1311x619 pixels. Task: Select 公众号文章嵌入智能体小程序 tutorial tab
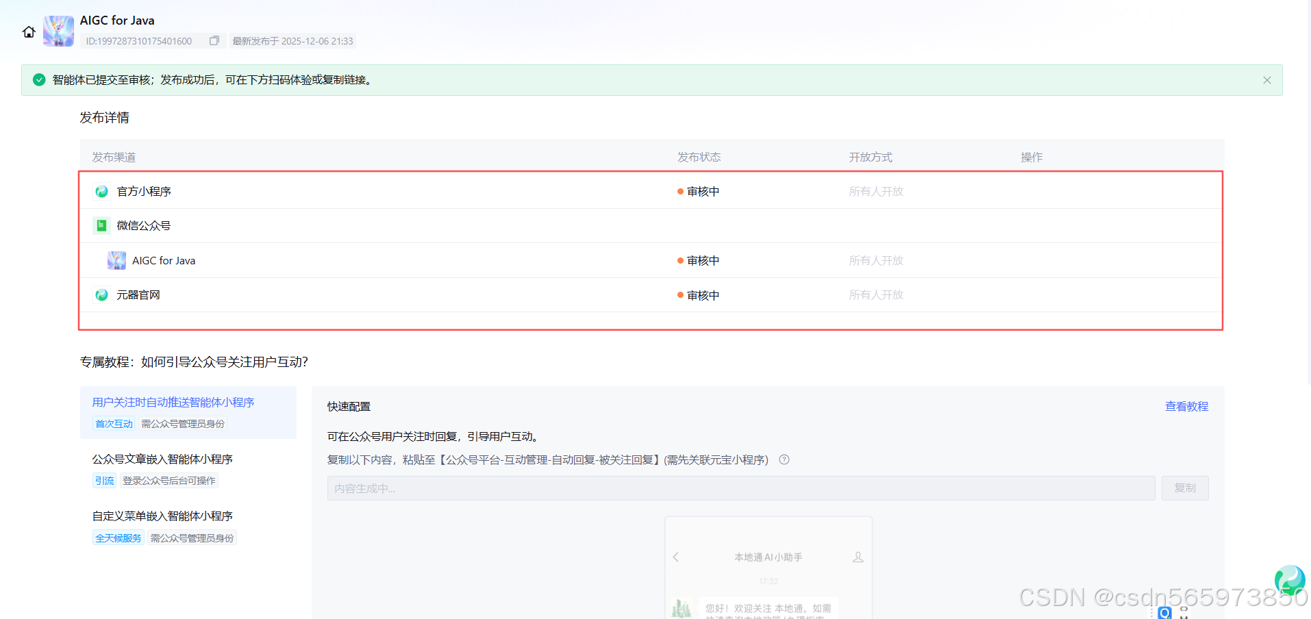163,459
